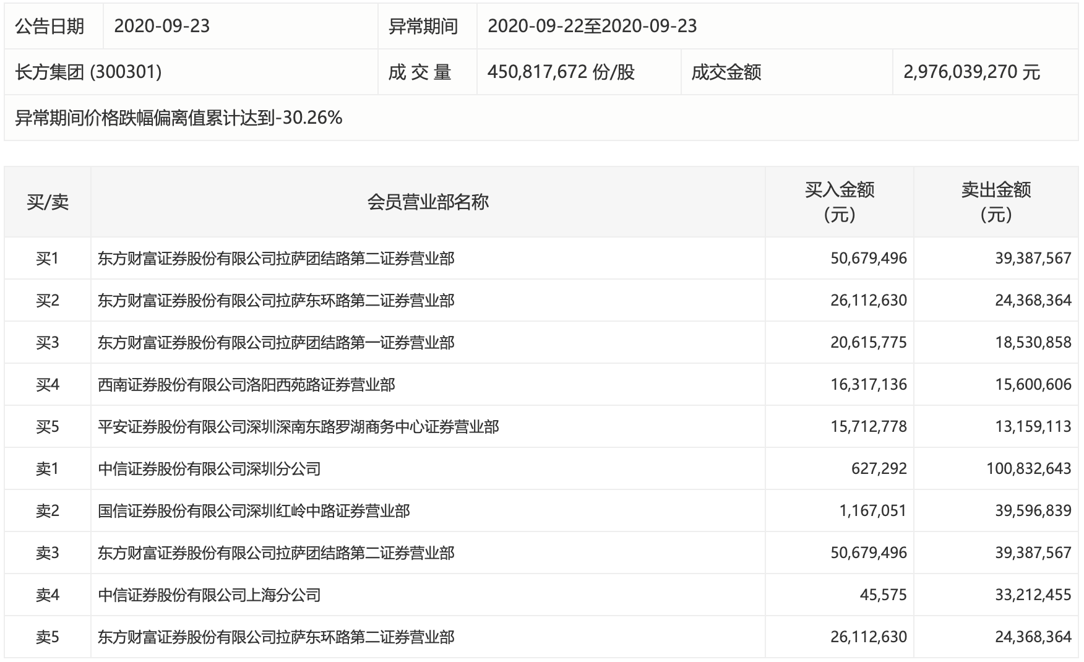Select buy amount 45,575 in 卖4 row
1084x662 pixels.
tap(883, 595)
